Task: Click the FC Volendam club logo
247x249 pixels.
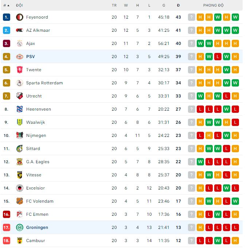Action: click(x=20, y=201)
